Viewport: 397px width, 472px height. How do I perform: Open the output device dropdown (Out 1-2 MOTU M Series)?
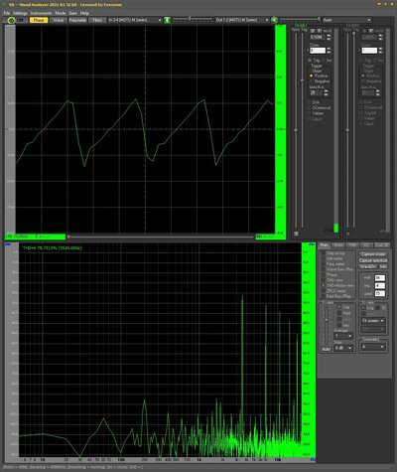[x=242, y=20]
